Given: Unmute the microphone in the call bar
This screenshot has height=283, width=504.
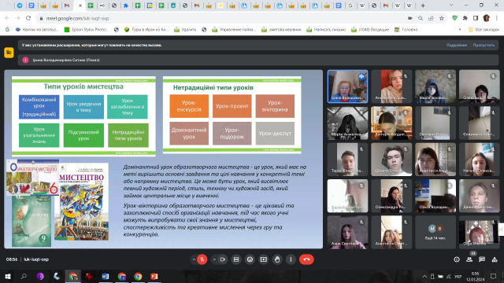Looking at the screenshot, I should tap(202, 259).
